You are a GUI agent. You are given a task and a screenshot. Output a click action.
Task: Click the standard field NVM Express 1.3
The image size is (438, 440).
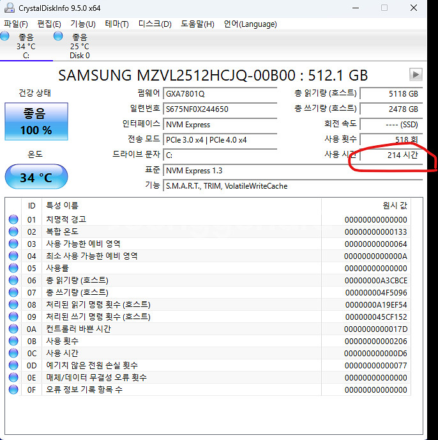[x=293, y=171]
